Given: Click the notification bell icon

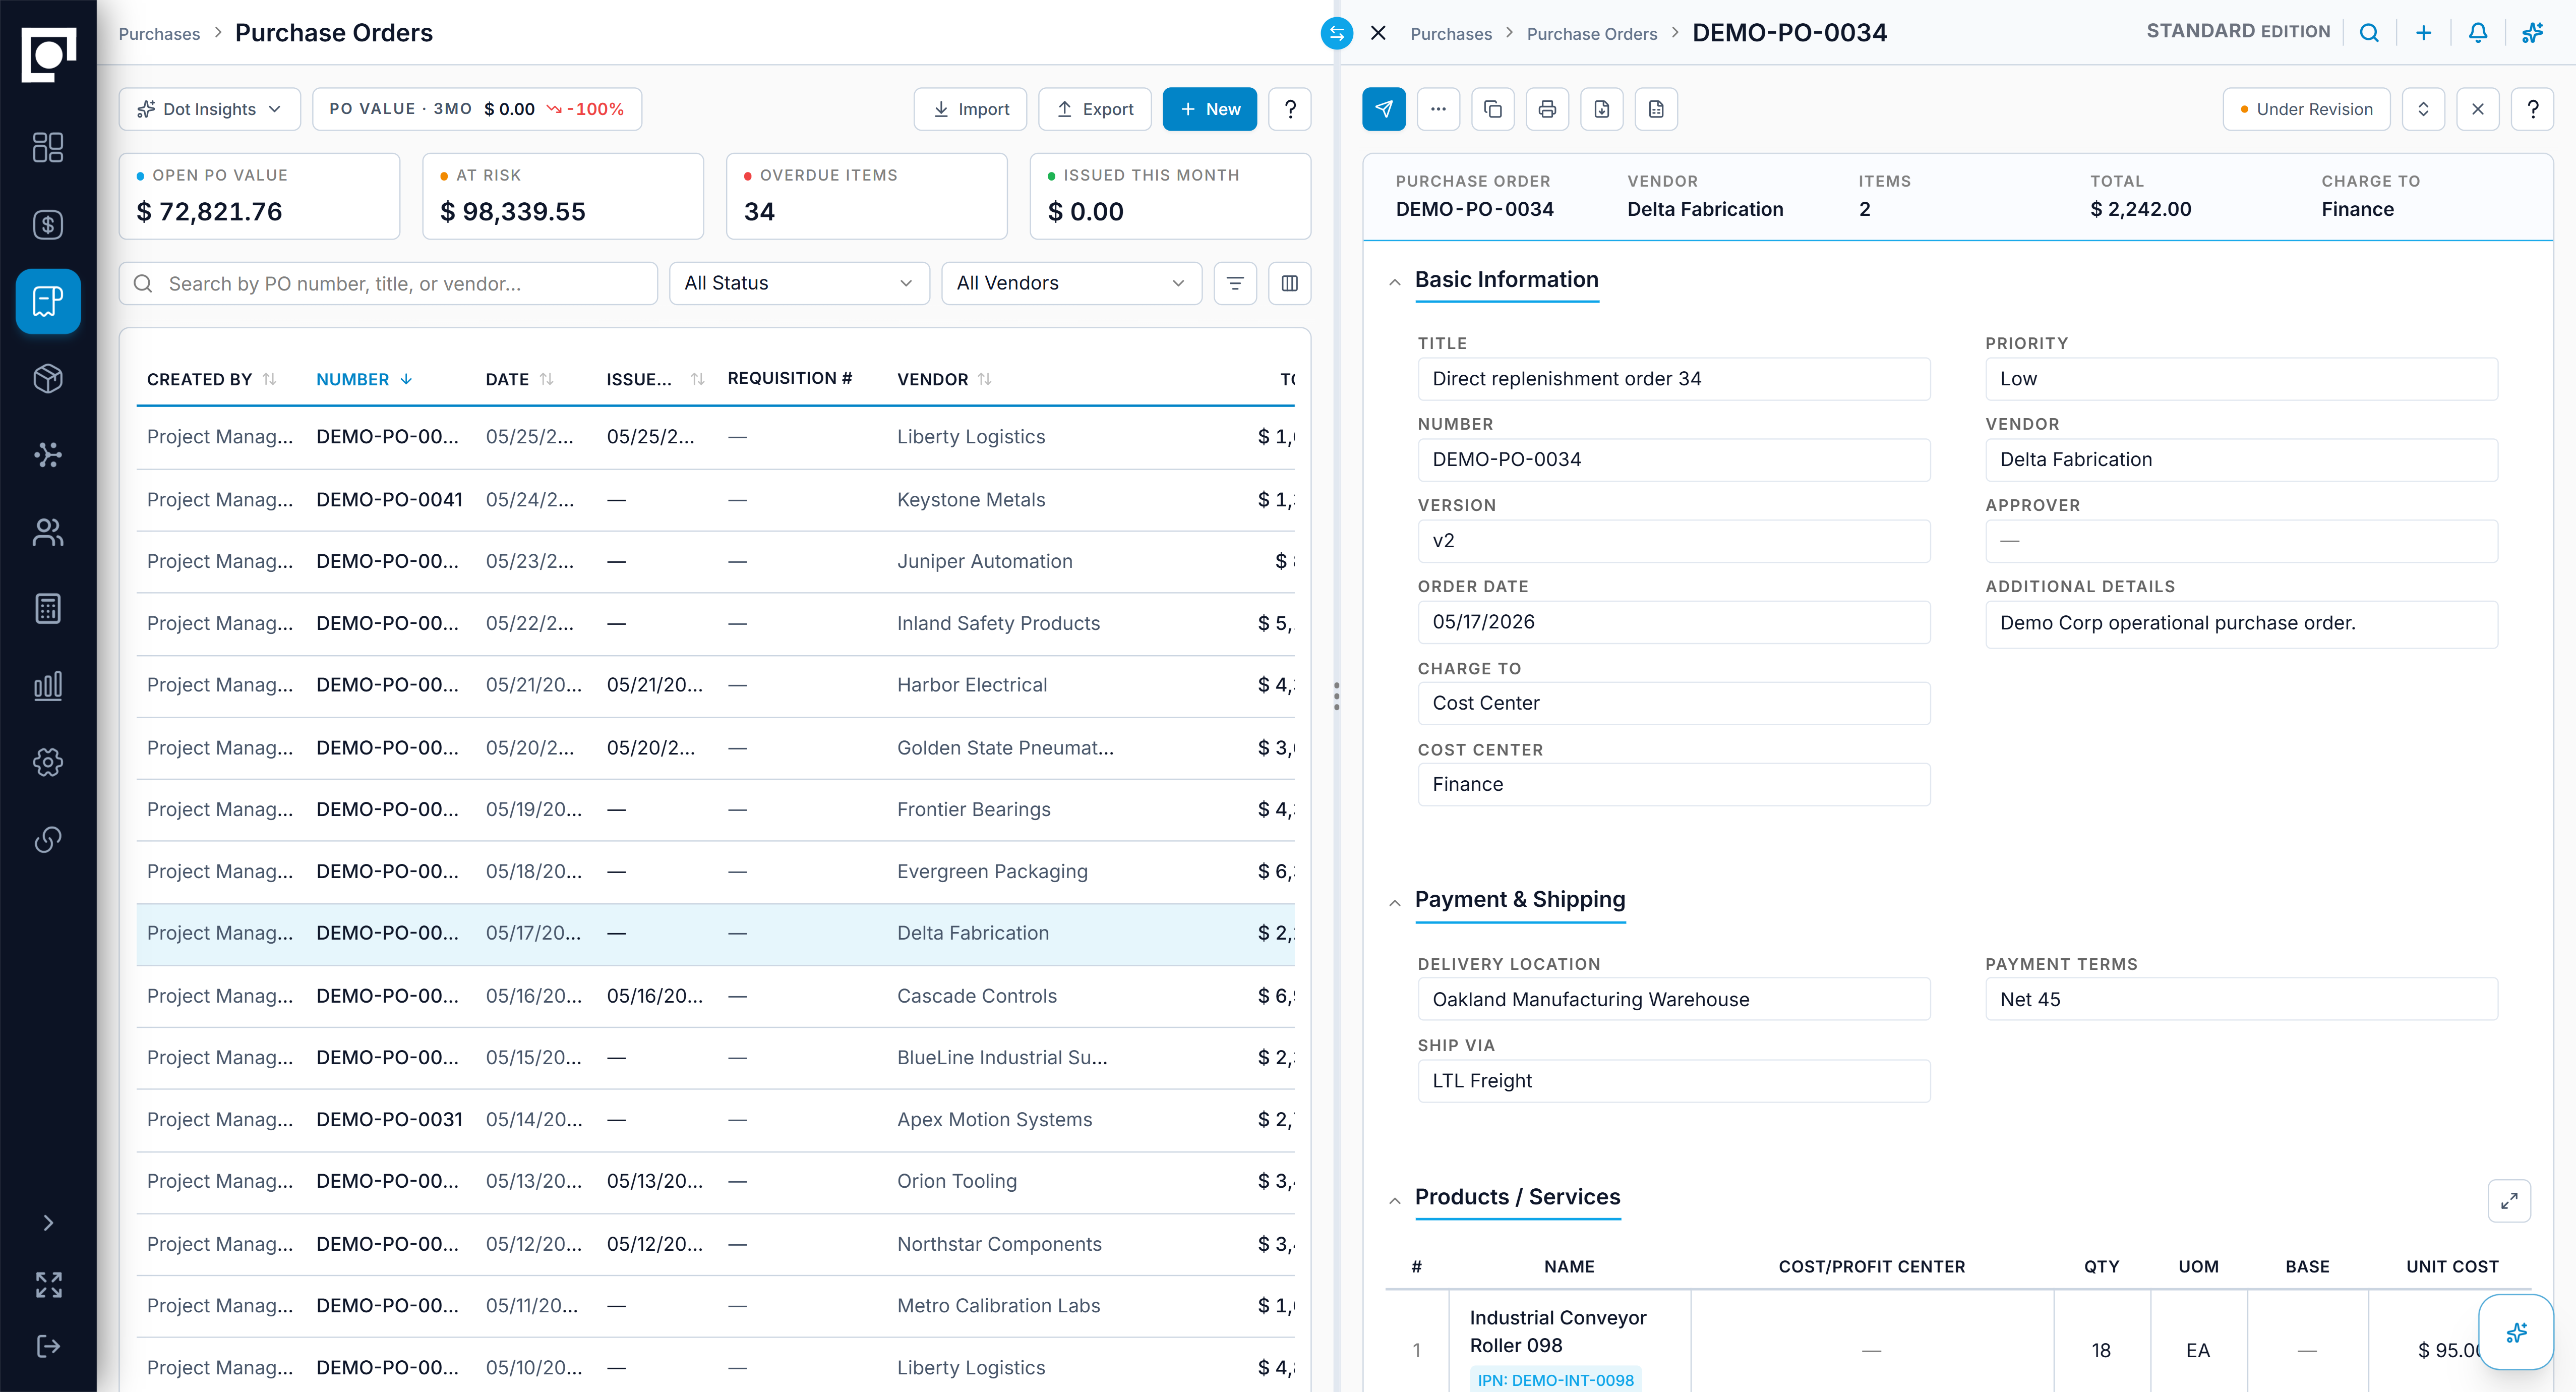Looking at the screenshot, I should [x=2478, y=33].
